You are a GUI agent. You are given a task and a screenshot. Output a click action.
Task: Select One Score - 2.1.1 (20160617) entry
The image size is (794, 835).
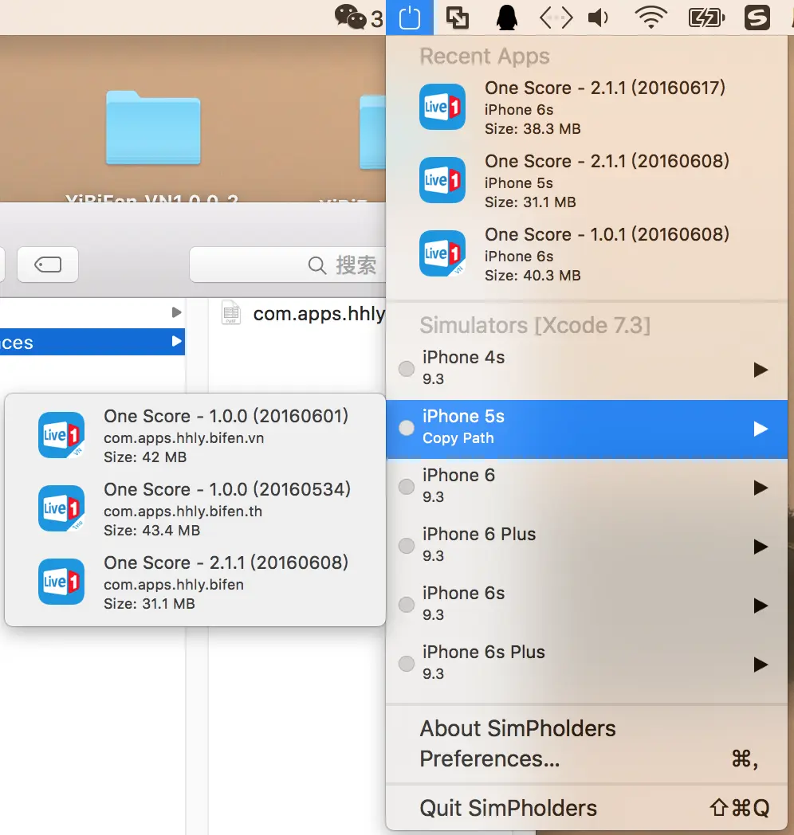[x=587, y=107]
